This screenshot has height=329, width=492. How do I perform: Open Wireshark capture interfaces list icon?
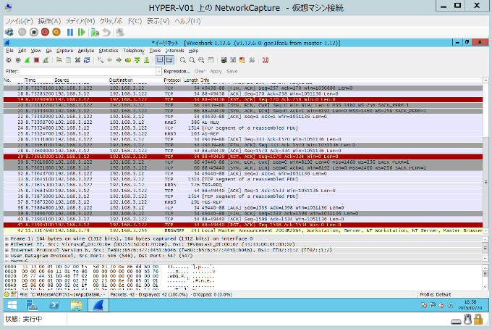pos(9,60)
